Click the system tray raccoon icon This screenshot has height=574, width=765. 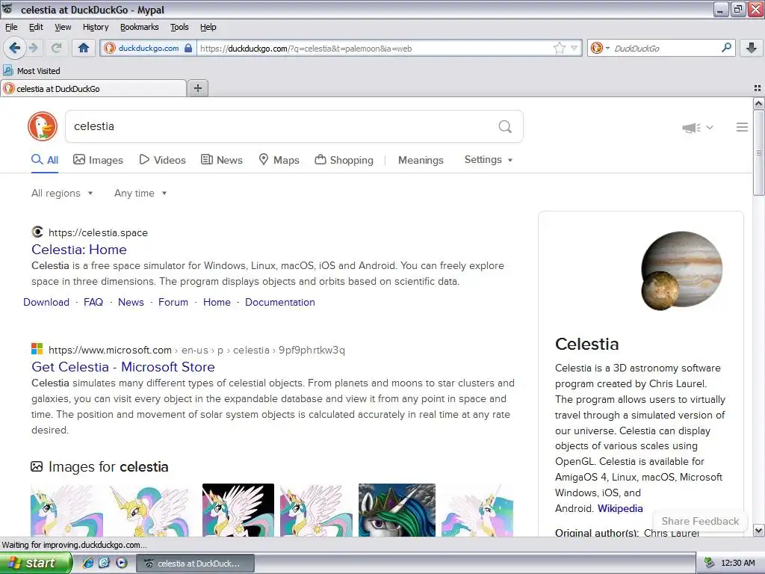point(710,563)
